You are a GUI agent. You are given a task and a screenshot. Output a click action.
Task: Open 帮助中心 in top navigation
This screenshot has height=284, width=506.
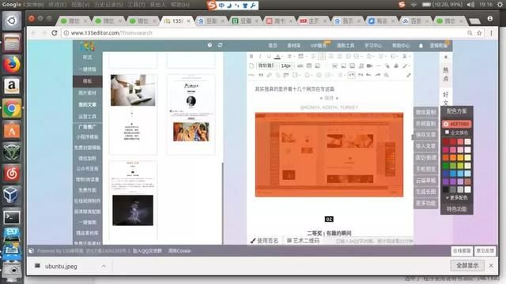click(x=401, y=46)
